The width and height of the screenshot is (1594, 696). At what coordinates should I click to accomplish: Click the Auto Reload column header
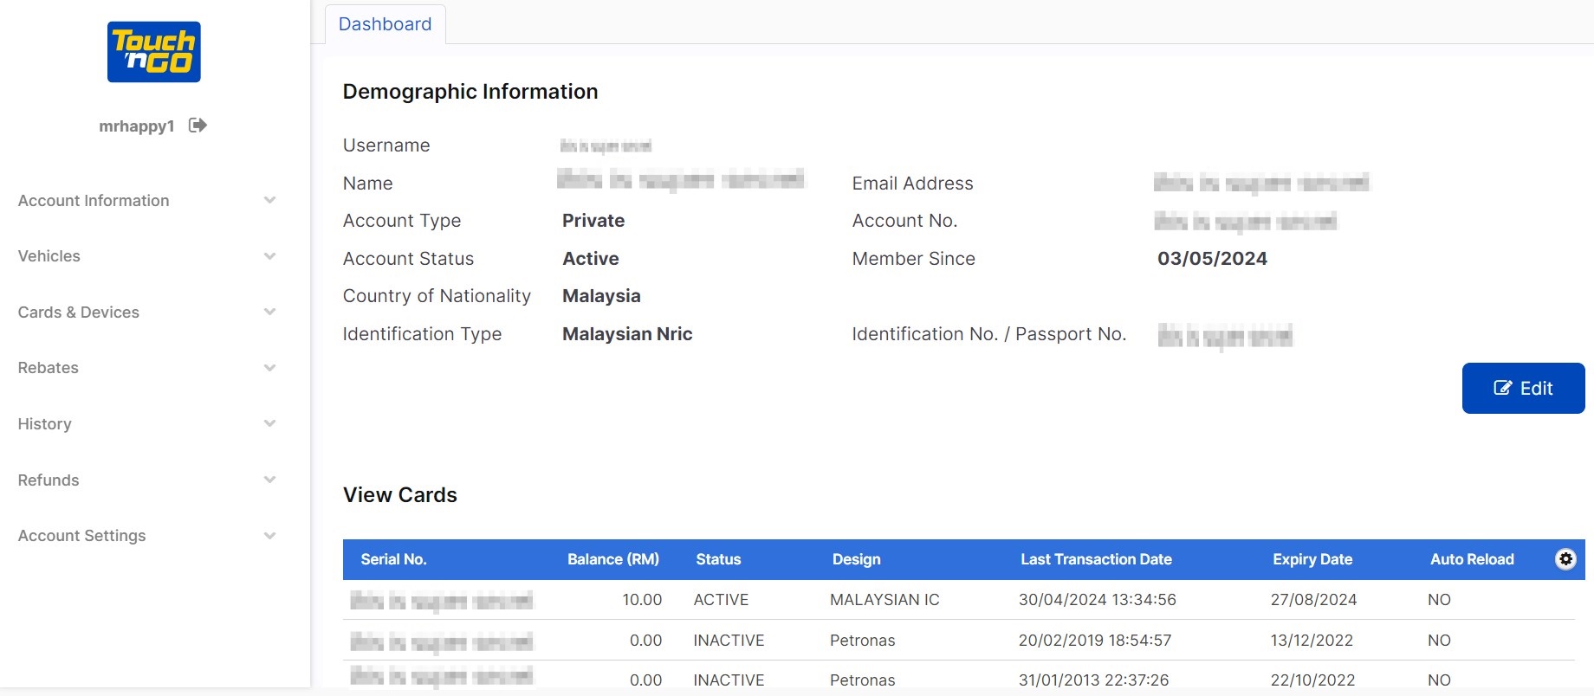click(x=1471, y=559)
